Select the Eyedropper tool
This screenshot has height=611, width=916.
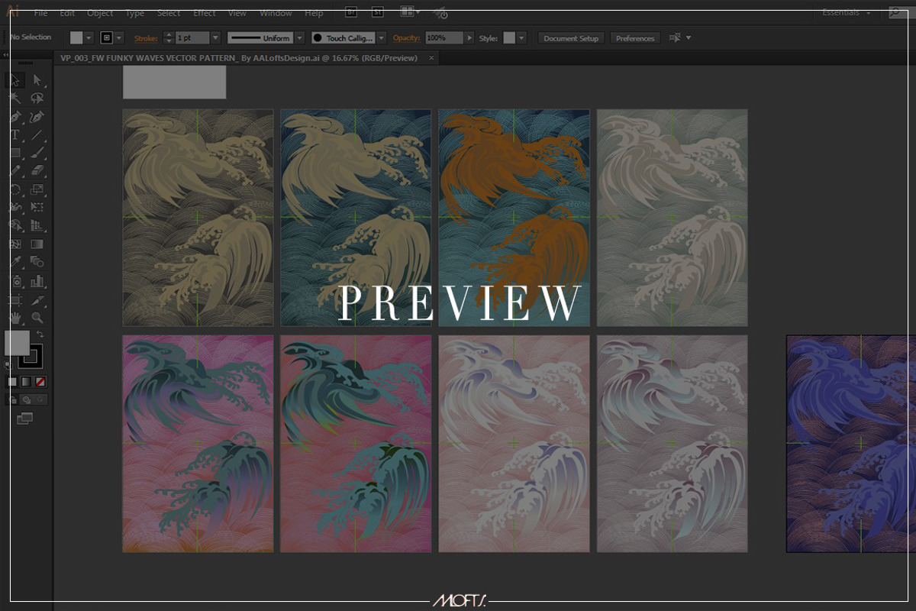15,263
